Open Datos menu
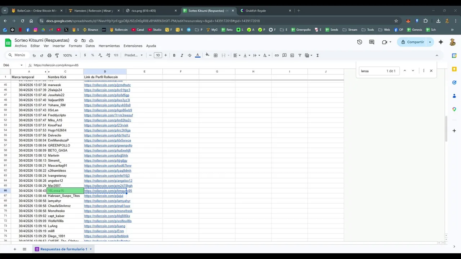461x259 pixels. [90, 46]
